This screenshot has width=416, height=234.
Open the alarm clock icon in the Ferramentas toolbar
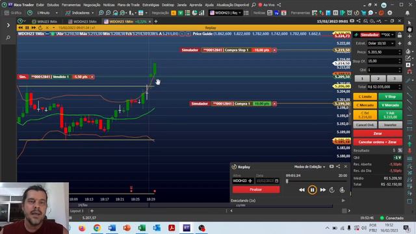350,13
